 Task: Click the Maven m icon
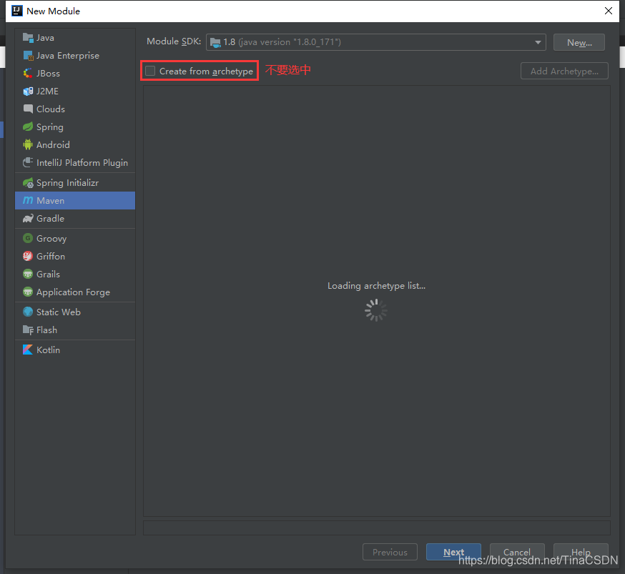tap(28, 200)
